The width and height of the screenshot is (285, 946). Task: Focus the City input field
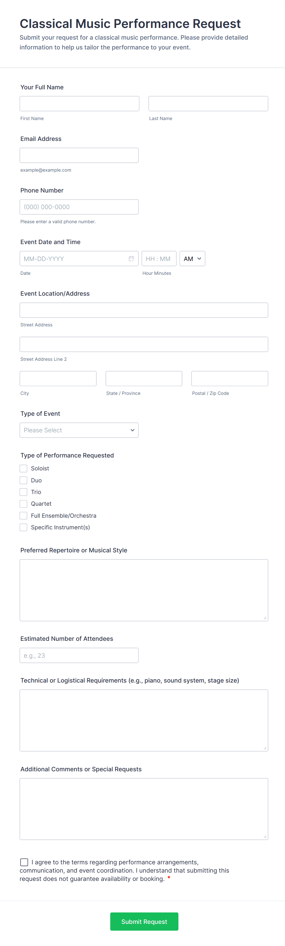[x=58, y=378]
